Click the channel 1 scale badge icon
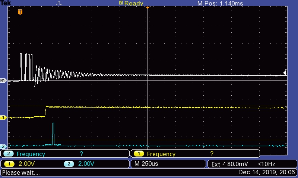Image resolution: width=298 pixels, height=178 pixels. point(9,164)
